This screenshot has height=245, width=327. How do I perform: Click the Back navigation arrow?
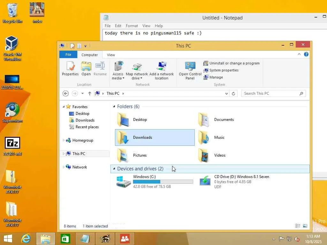click(x=66, y=93)
